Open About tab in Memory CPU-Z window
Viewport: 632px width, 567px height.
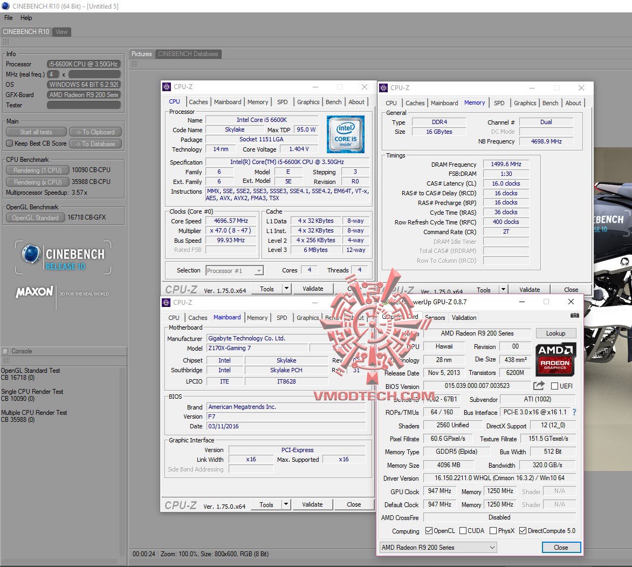pos(573,103)
